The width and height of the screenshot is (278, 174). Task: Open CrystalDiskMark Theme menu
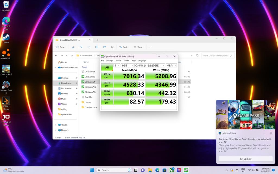tap(126, 61)
